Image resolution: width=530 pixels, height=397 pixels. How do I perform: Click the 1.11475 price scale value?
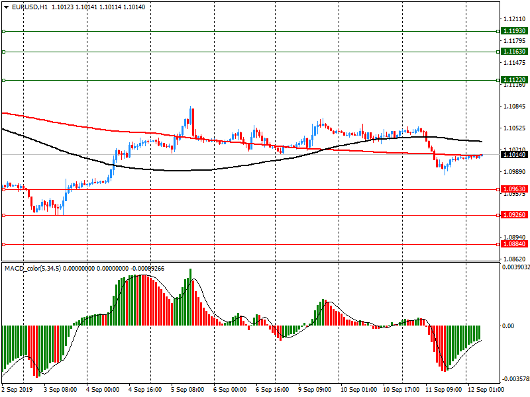515,63
